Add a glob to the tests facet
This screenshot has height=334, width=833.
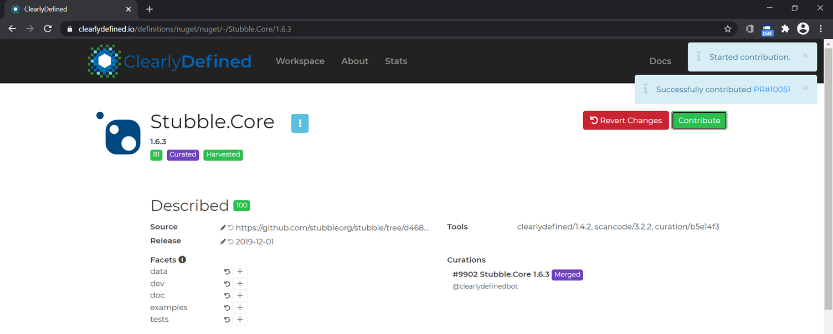click(240, 320)
